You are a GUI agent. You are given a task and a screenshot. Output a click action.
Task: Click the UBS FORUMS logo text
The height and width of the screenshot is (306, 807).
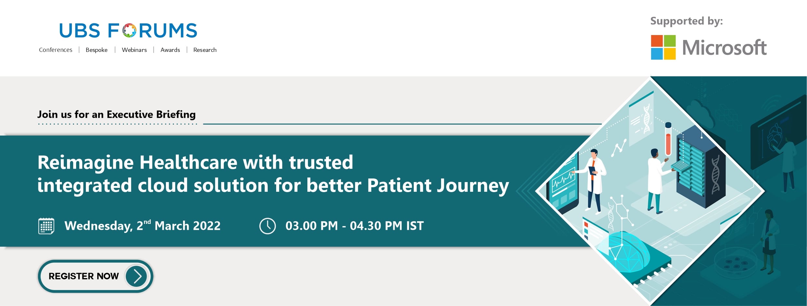point(128,31)
